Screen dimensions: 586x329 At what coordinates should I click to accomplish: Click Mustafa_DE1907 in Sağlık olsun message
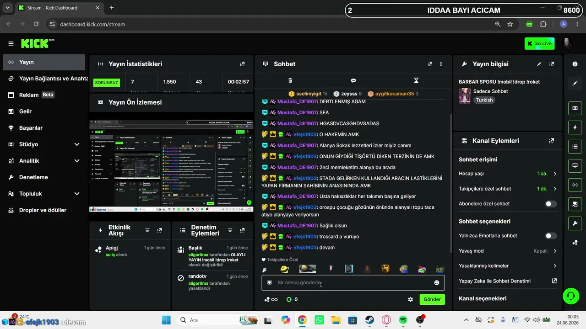(x=297, y=226)
